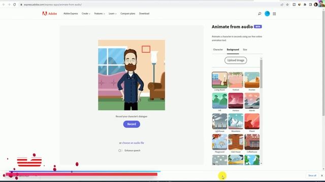Toggle the Enhance speech switch
Image resolution: width=325 pixels, height=182 pixels.
[x=120, y=151]
